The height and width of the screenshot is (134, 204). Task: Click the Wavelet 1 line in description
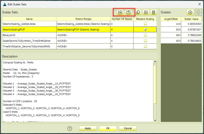pyautogui.click(x=37, y=83)
